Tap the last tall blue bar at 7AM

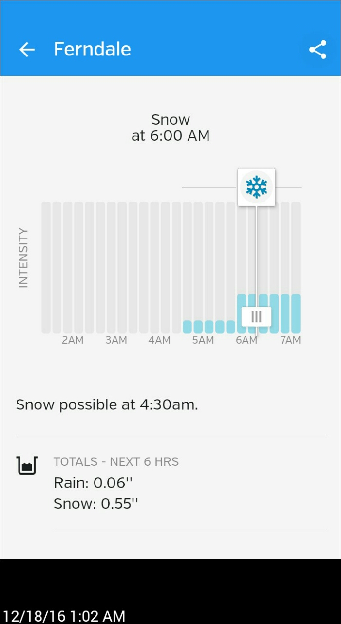pos(296,313)
